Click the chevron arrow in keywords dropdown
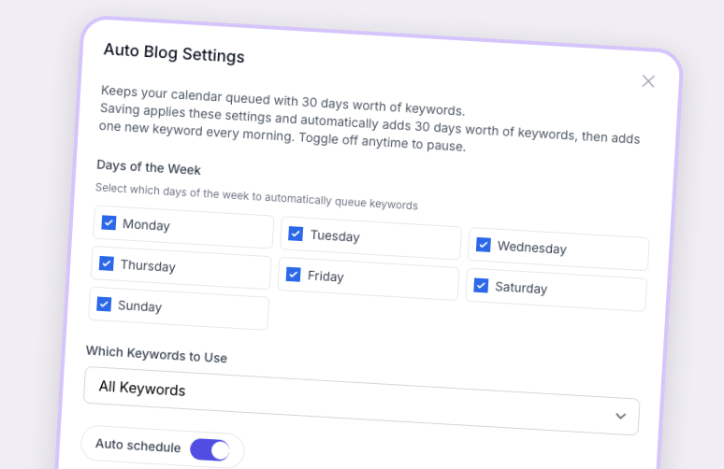 click(x=620, y=416)
